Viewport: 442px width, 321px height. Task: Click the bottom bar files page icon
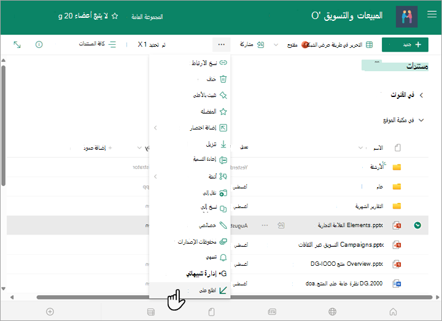click(x=211, y=312)
